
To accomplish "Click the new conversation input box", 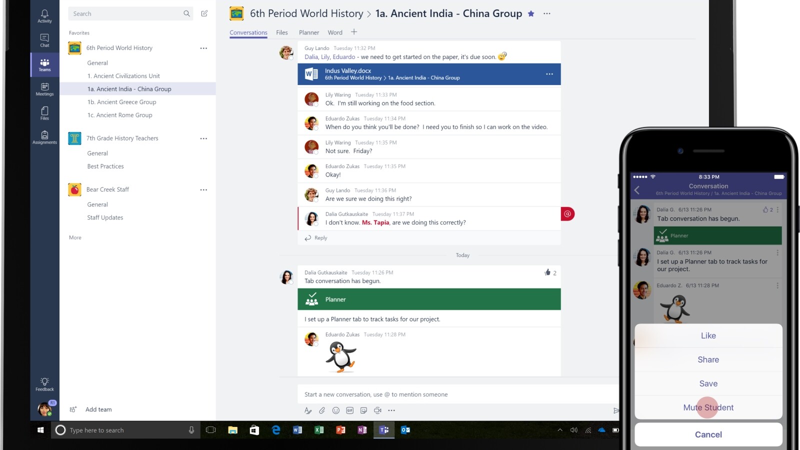I will (457, 394).
